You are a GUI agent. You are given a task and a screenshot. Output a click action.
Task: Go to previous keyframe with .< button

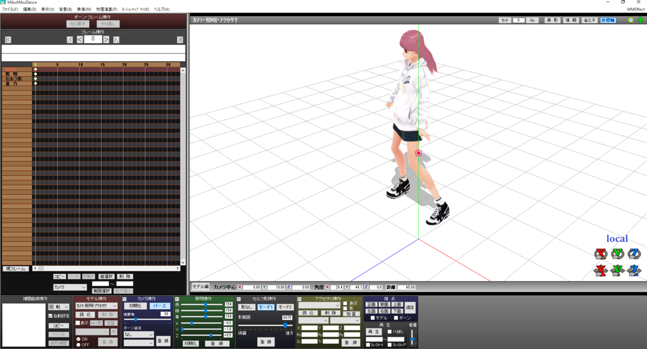point(70,39)
